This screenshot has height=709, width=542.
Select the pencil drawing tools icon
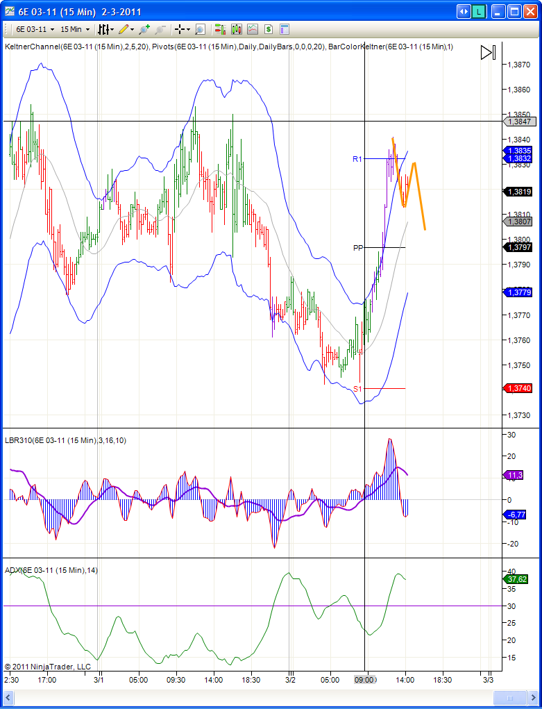[124, 29]
